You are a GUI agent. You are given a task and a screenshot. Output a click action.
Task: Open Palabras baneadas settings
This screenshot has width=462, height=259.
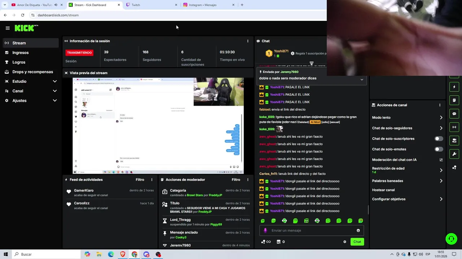[407, 181]
